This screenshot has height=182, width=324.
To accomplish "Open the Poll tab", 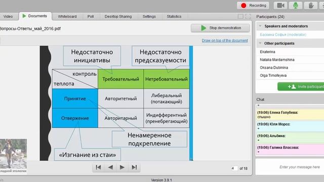I will click(x=91, y=17).
